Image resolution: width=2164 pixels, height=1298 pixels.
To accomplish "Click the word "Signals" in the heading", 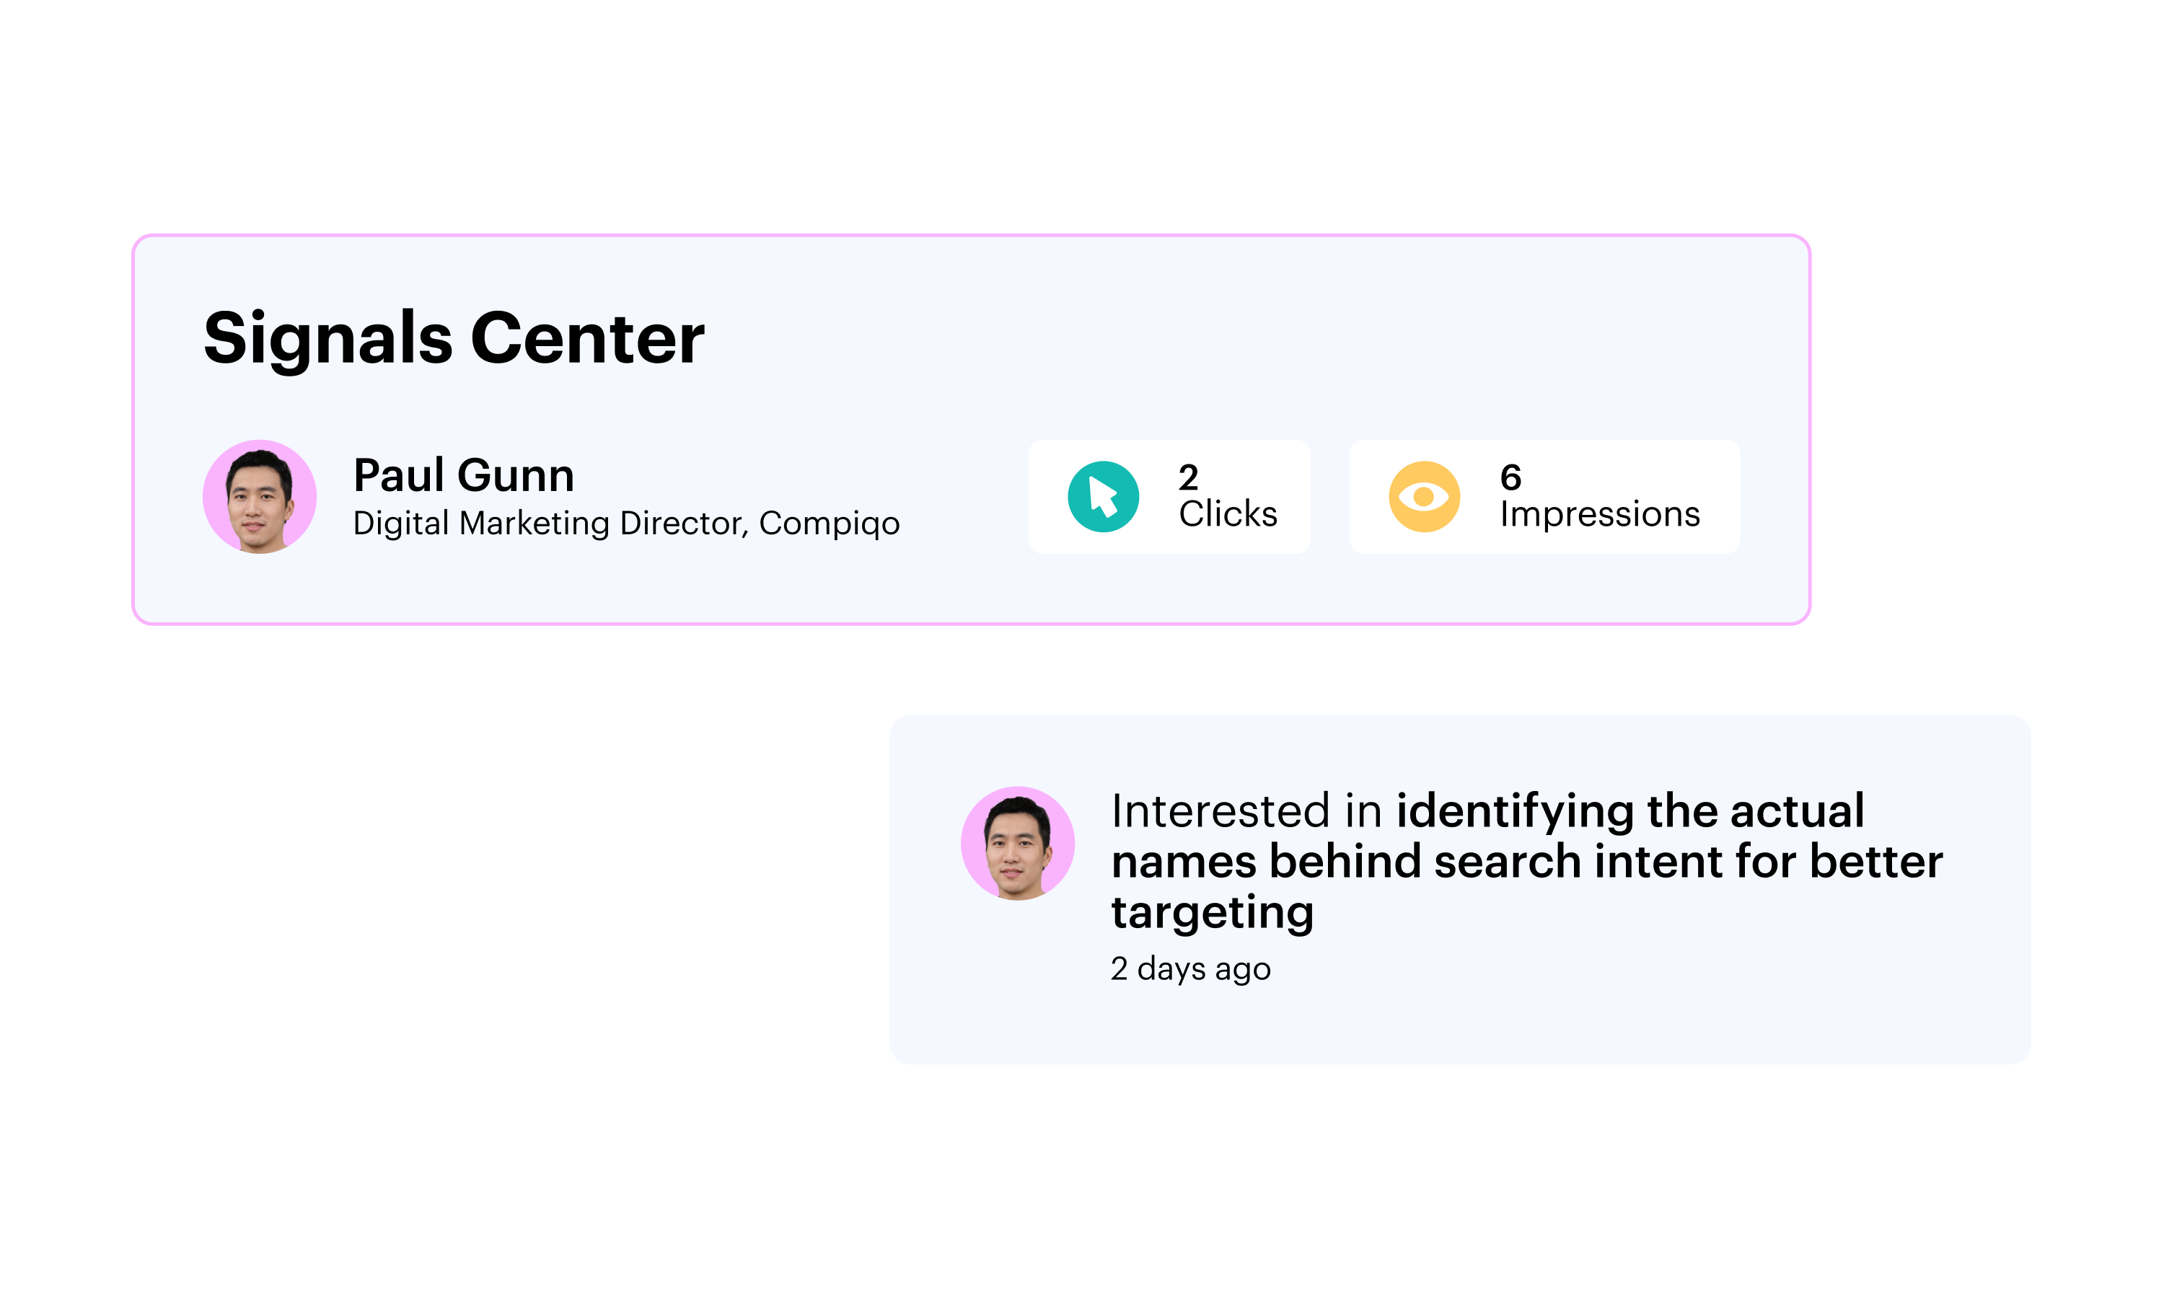I will [x=328, y=337].
